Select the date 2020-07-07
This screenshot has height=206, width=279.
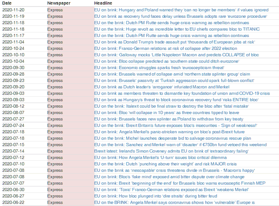tap(14, 183)
